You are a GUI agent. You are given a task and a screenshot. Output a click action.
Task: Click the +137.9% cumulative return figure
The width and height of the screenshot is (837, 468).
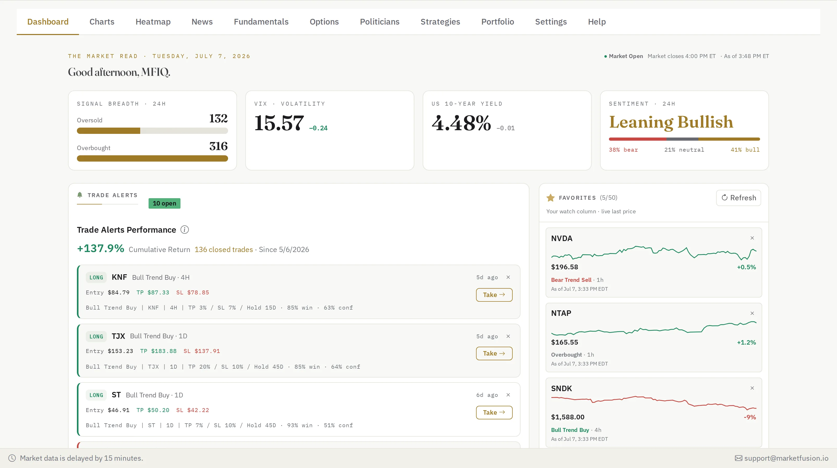100,248
